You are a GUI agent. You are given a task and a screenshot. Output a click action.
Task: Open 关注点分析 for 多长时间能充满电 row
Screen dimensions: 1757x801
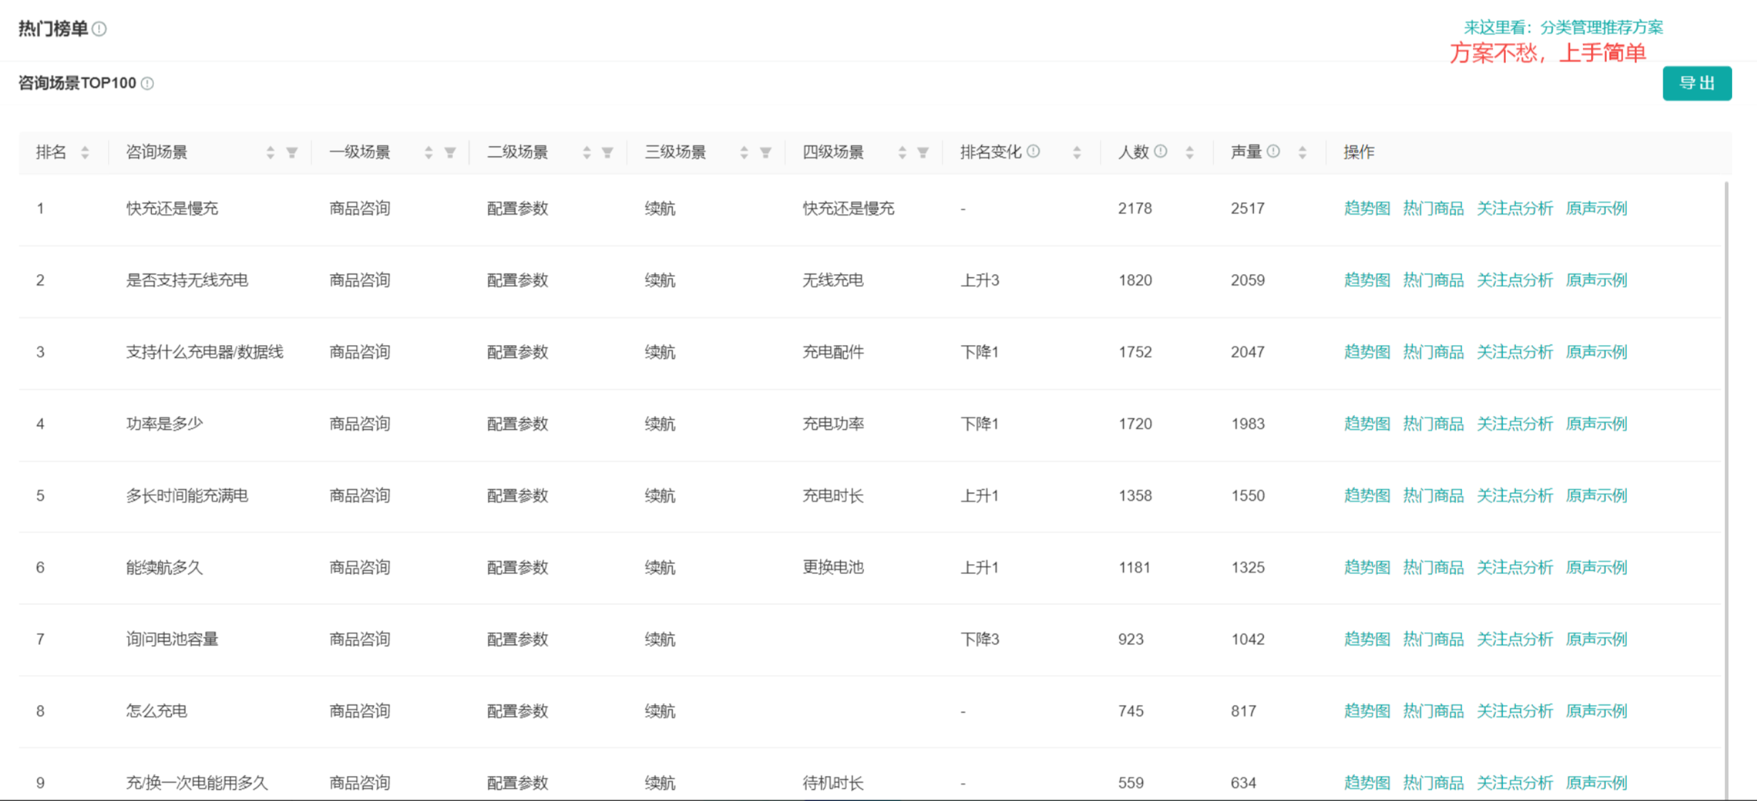click(x=1515, y=495)
